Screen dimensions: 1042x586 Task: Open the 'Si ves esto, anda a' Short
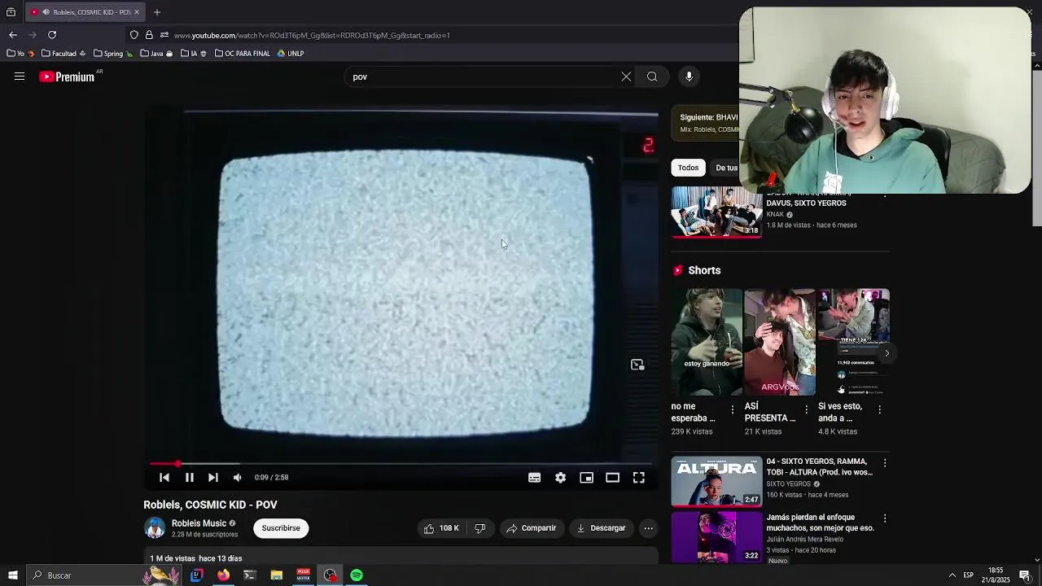coord(853,342)
